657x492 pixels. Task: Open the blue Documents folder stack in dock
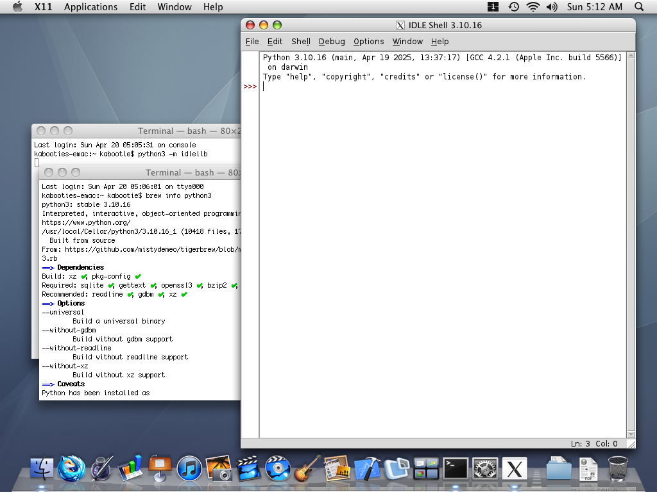(559, 468)
